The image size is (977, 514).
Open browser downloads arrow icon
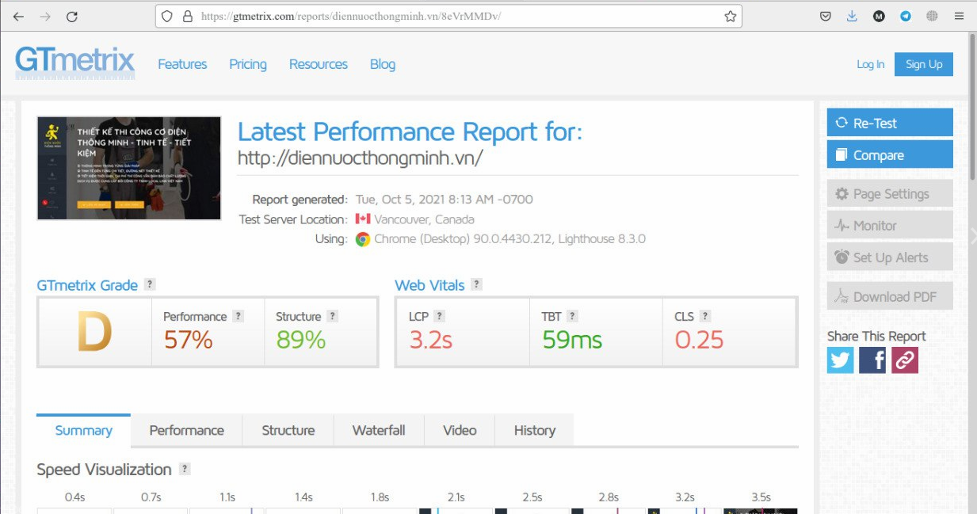pos(852,16)
